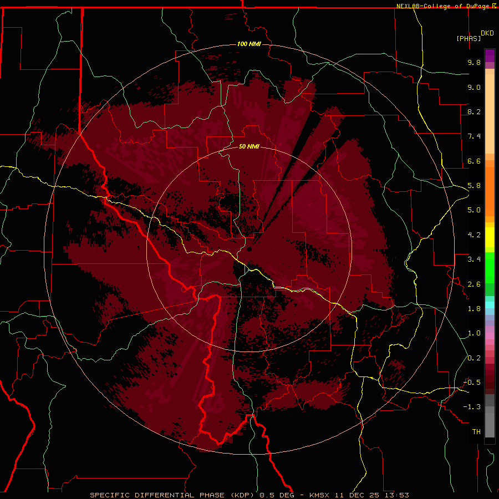Click the gray bottom color band of legend
Image resolution: width=499 pixels, height=499 pixels.
click(x=490, y=423)
